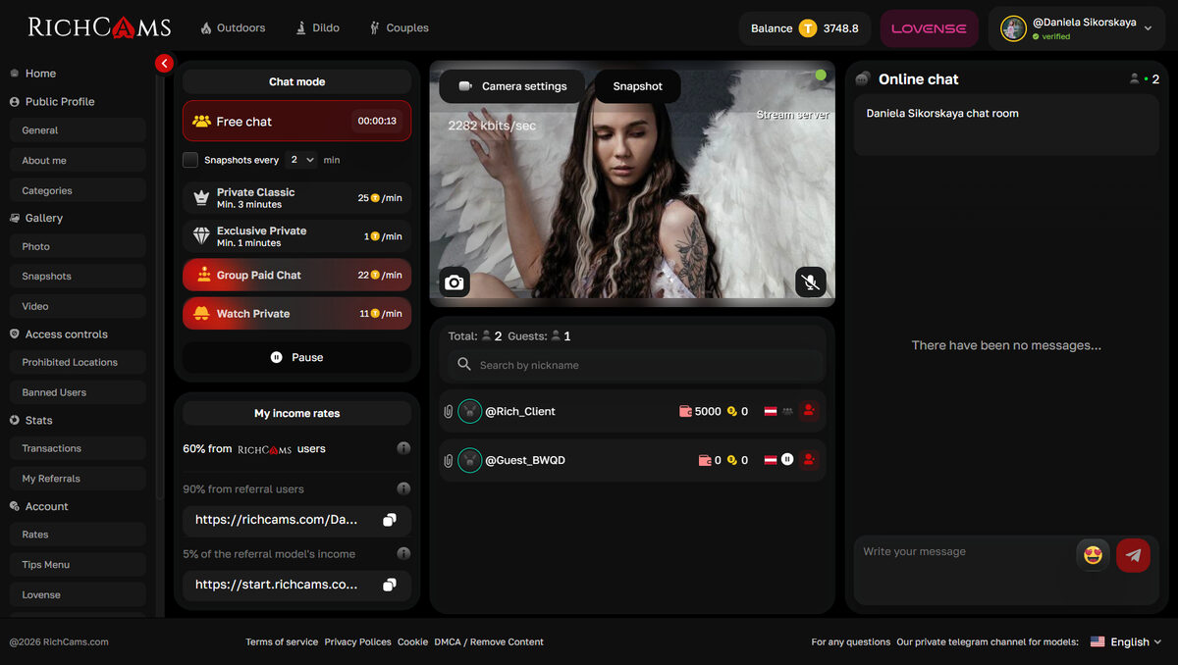Screen dimensions: 1178x665
Task: Open private telegram channel for models link
Action: pos(988,642)
